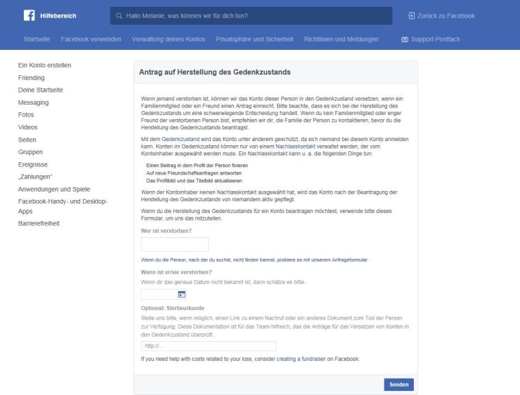Select Deine Startseite in sidebar
The width and height of the screenshot is (520, 395).
tap(40, 90)
